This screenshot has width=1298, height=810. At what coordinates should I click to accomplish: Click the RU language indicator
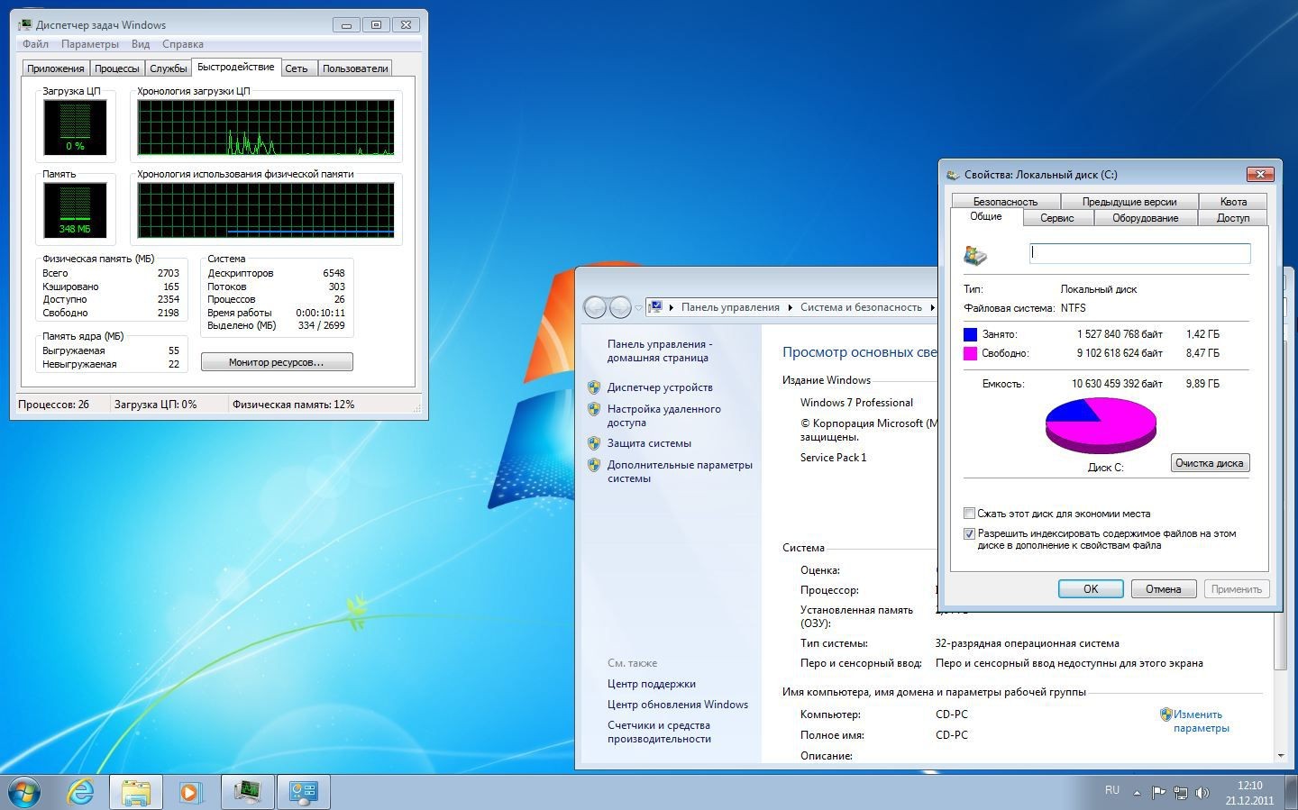click(x=1112, y=790)
